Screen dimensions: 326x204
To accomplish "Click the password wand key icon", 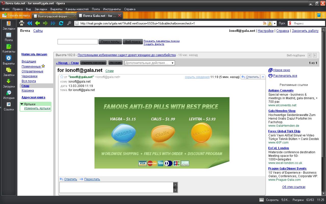I will tap(69, 23).
